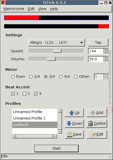
Task: Decrease volume with down stepper arrow
Action: point(106,61)
